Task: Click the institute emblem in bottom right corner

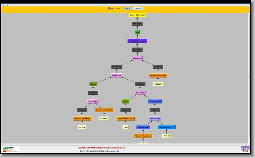Action: coord(245,149)
